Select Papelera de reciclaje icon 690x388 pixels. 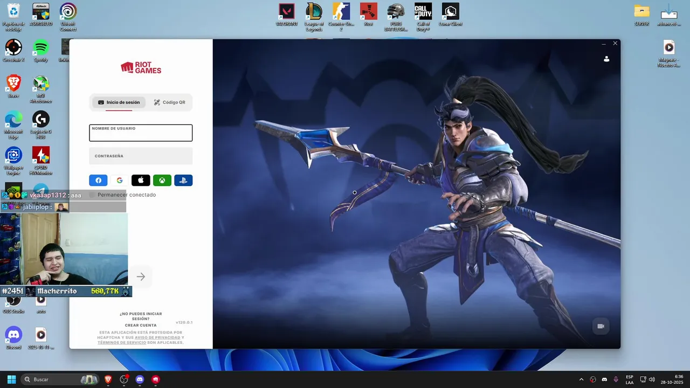(13, 17)
